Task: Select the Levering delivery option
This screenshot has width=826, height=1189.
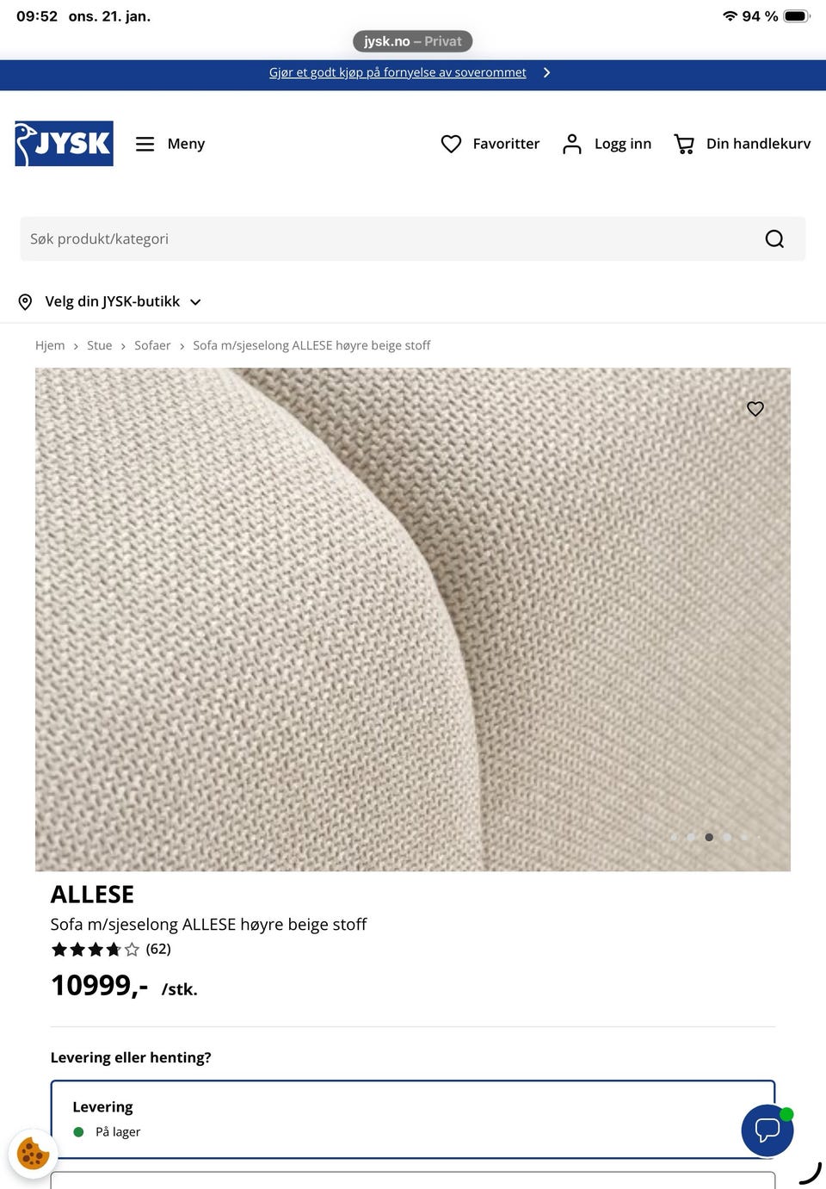Action: (x=413, y=1119)
